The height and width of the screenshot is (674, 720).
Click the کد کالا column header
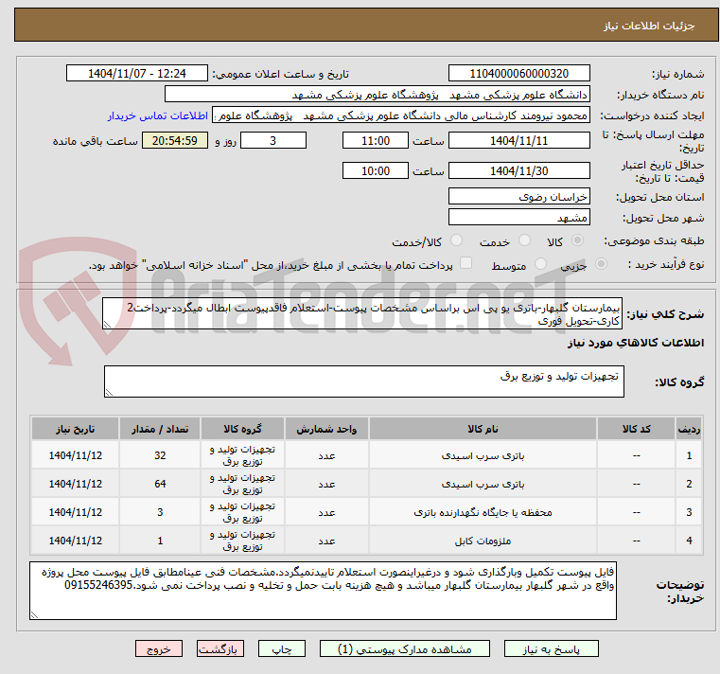[x=636, y=429]
